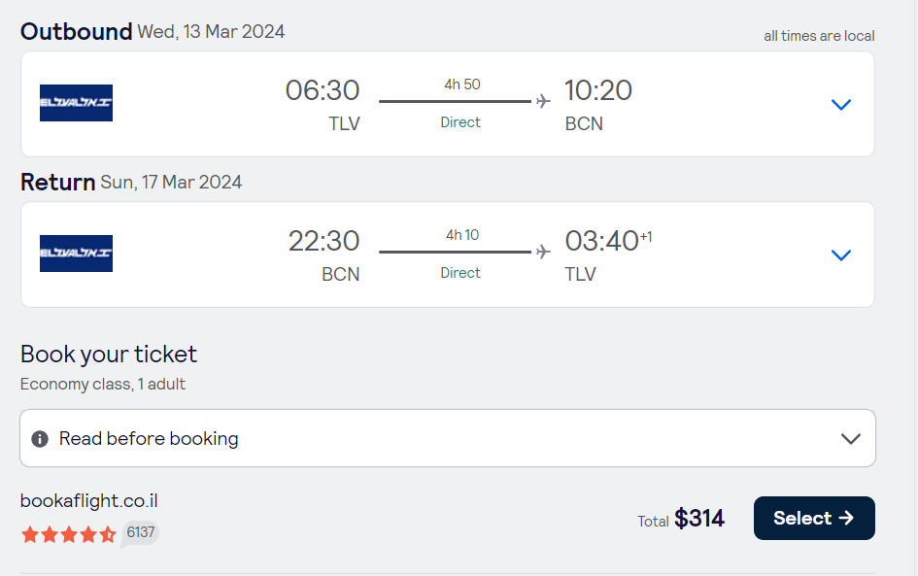Click the Outbound Wed, 13 Mar 2024 heading

[x=153, y=32]
